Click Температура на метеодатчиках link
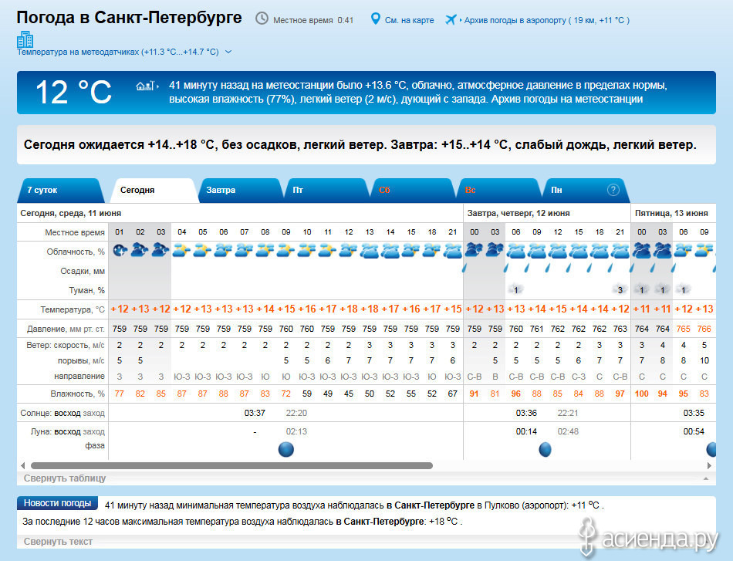Image resolution: width=733 pixels, height=561 pixels. click(118, 52)
